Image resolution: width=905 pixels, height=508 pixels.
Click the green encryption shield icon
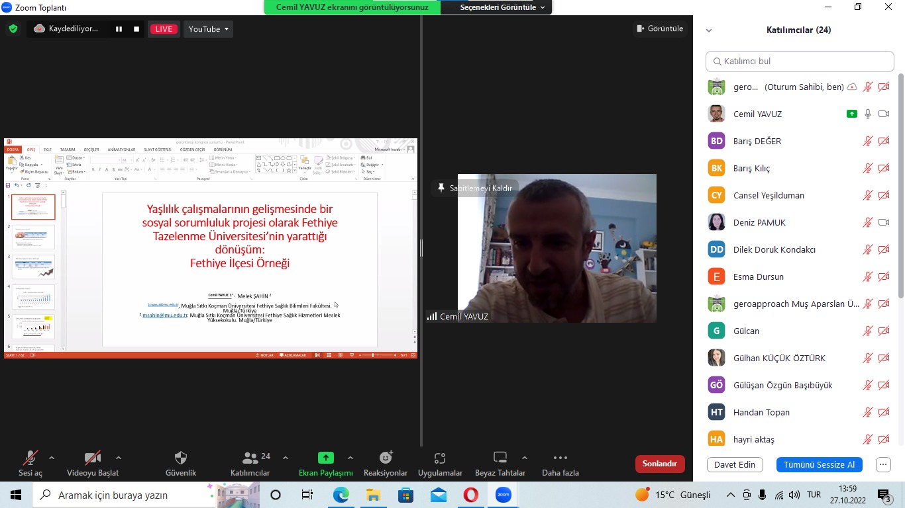[x=13, y=29]
